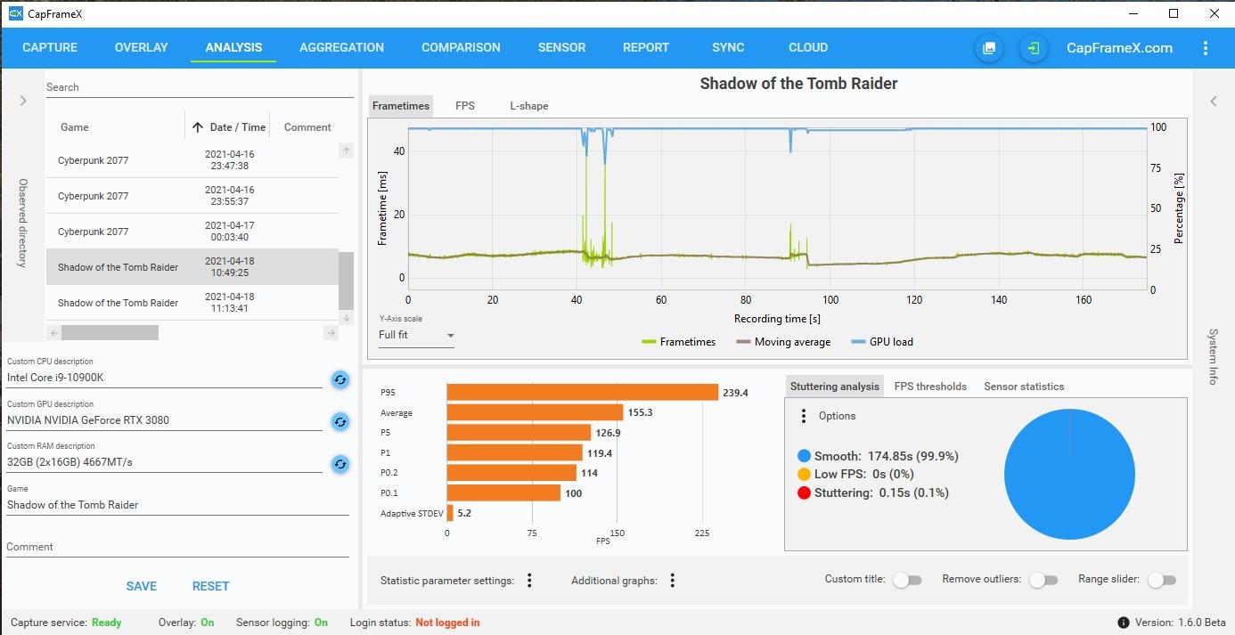
Task: Click the Comment input field
Action: [177, 547]
